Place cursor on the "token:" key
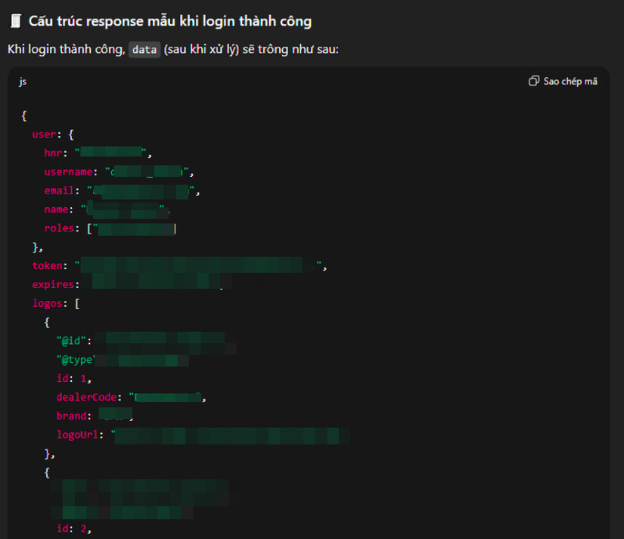 pos(50,265)
